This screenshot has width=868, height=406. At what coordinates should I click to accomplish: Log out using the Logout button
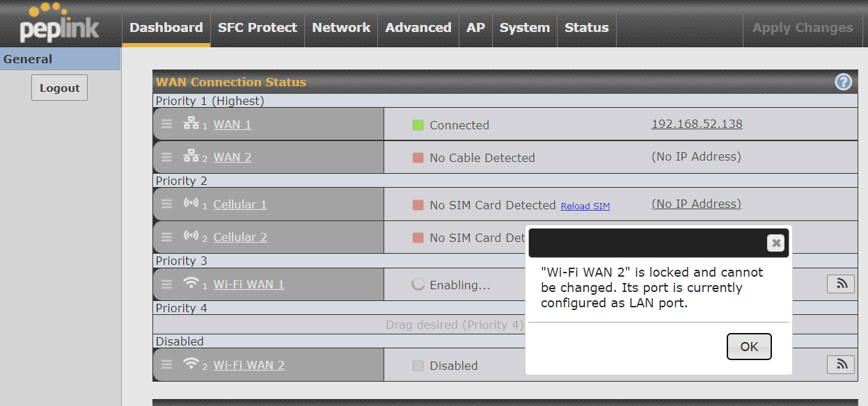59,88
